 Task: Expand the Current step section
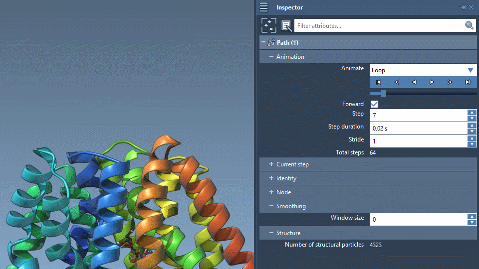click(271, 164)
